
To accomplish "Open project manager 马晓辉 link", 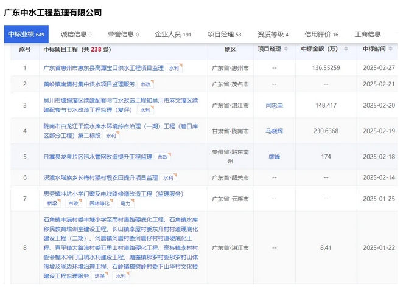I will [x=274, y=131].
